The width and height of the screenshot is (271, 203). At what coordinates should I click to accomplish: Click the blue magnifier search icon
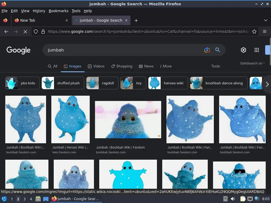pyautogui.click(x=218, y=50)
